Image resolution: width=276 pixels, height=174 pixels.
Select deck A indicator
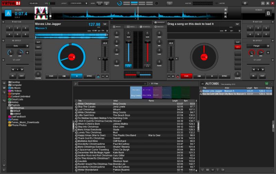(8, 13)
